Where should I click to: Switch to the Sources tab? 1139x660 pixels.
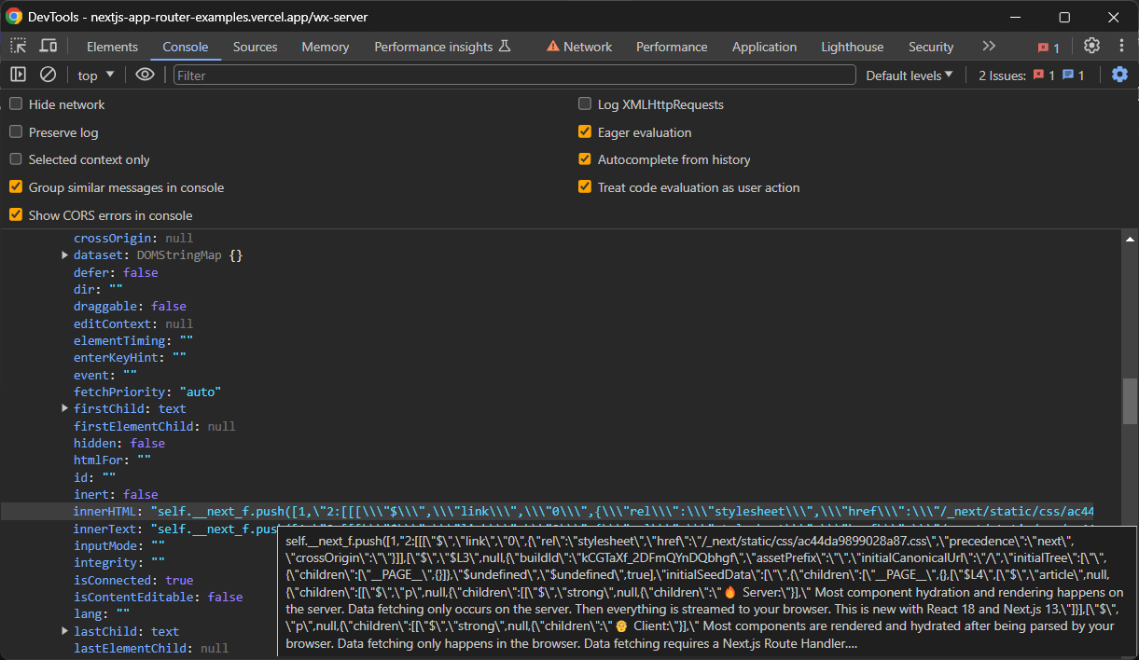[255, 47]
